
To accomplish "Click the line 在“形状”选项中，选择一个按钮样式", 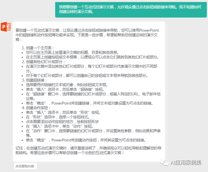I will [58, 117].
